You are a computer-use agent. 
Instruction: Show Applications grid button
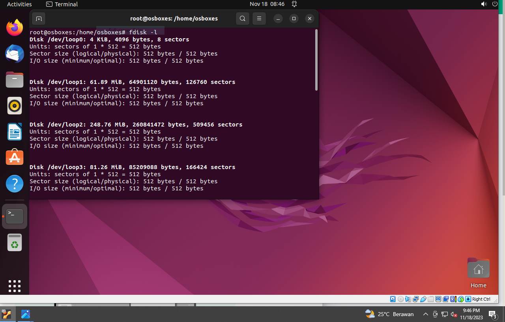[15, 286]
